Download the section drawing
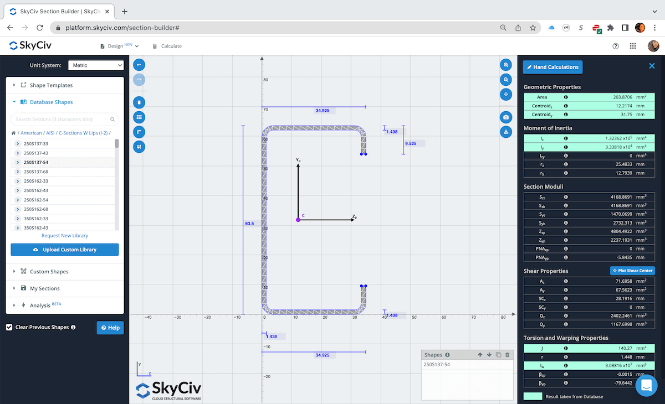This screenshot has height=404, width=665. (506, 132)
